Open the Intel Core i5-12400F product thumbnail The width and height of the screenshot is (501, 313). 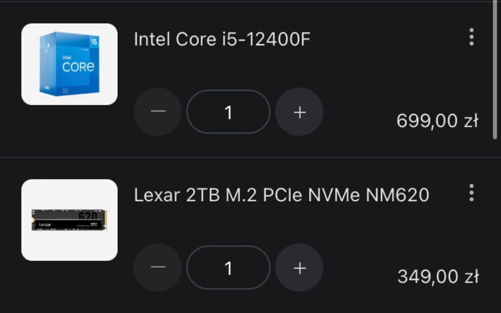[x=69, y=65]
